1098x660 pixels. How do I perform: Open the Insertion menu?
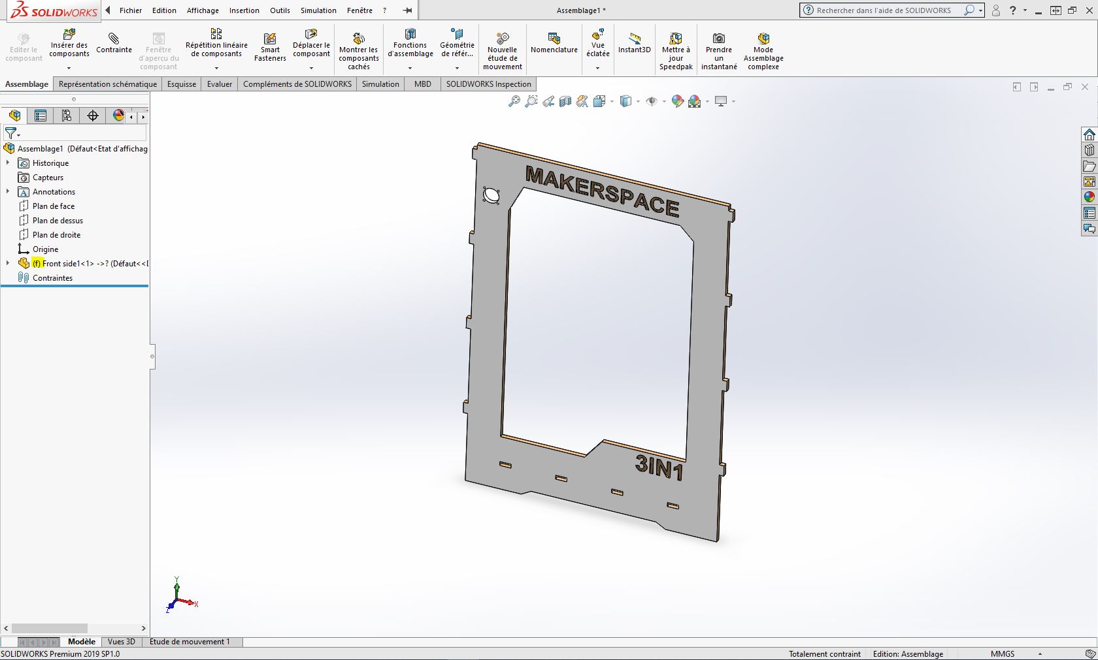coord(244,10)
